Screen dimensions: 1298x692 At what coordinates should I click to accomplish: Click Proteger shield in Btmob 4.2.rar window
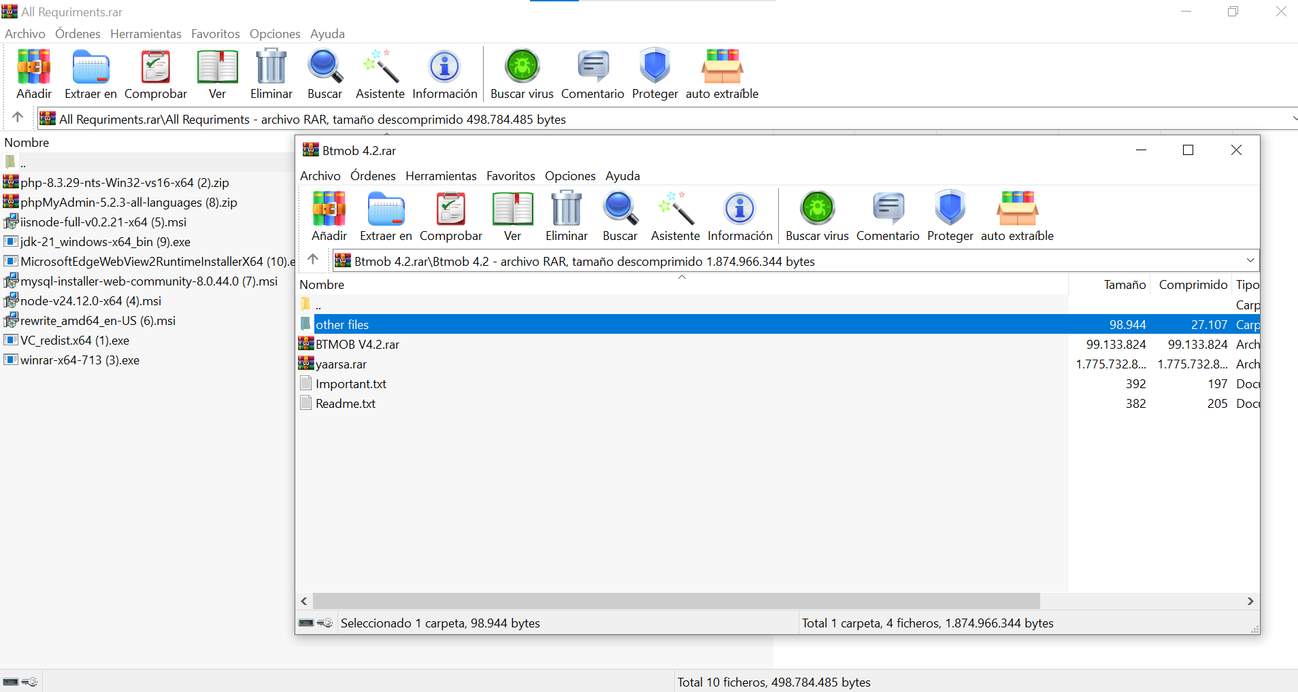pos(950,215)
